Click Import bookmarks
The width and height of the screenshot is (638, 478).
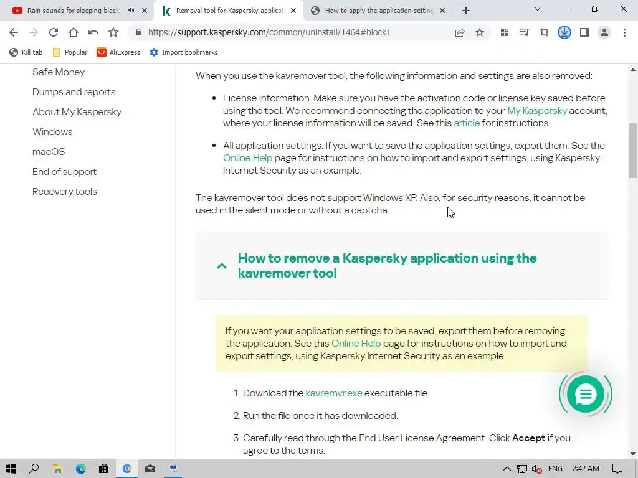184,52
